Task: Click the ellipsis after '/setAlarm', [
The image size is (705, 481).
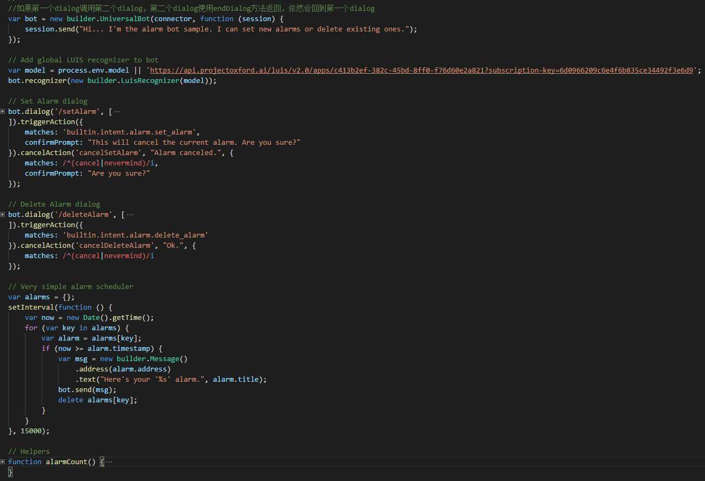Action: click(118, 111)
